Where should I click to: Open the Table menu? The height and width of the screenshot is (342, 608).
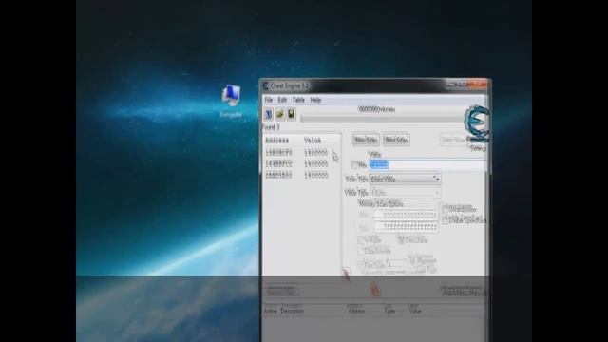tap(298, 100)
